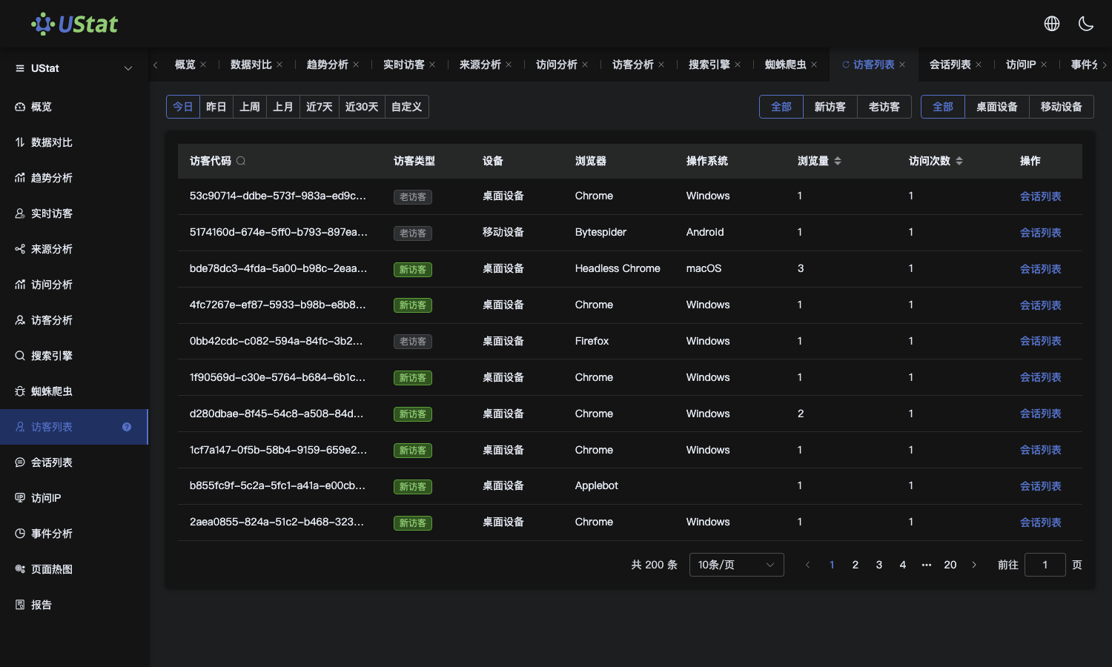Viewport: 1112px width, 667px height.
Task: Open 会话列表 link for 53c90714 visitor
Action: (1041, 196)
